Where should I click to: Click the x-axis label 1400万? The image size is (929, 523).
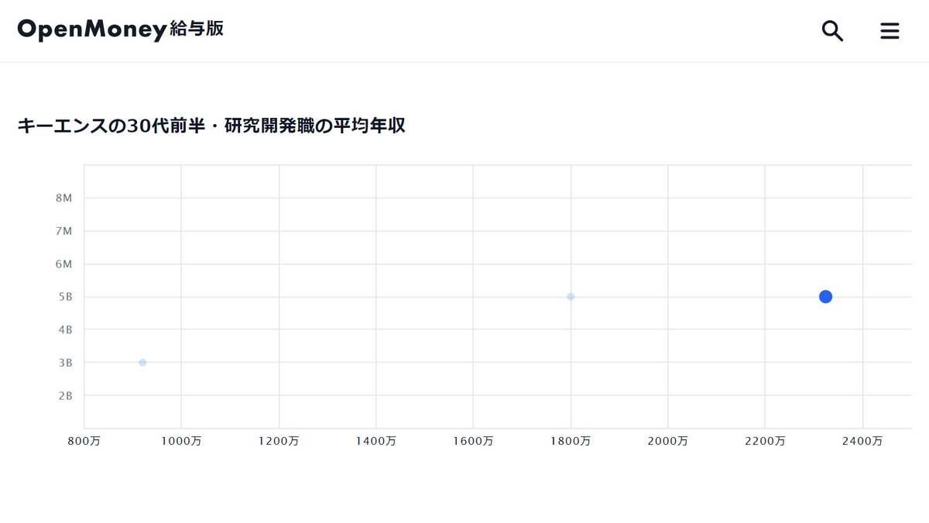(376, 441)
